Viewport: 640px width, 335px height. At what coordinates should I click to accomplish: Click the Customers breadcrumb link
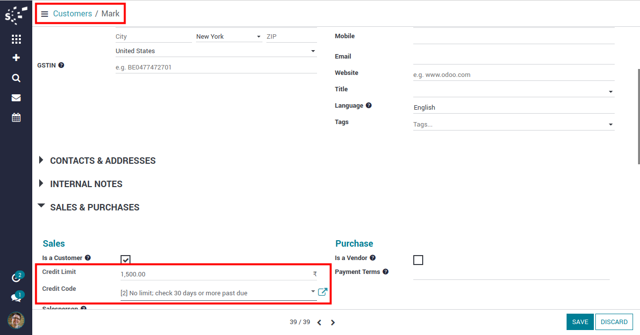click(x=72, y=13)
